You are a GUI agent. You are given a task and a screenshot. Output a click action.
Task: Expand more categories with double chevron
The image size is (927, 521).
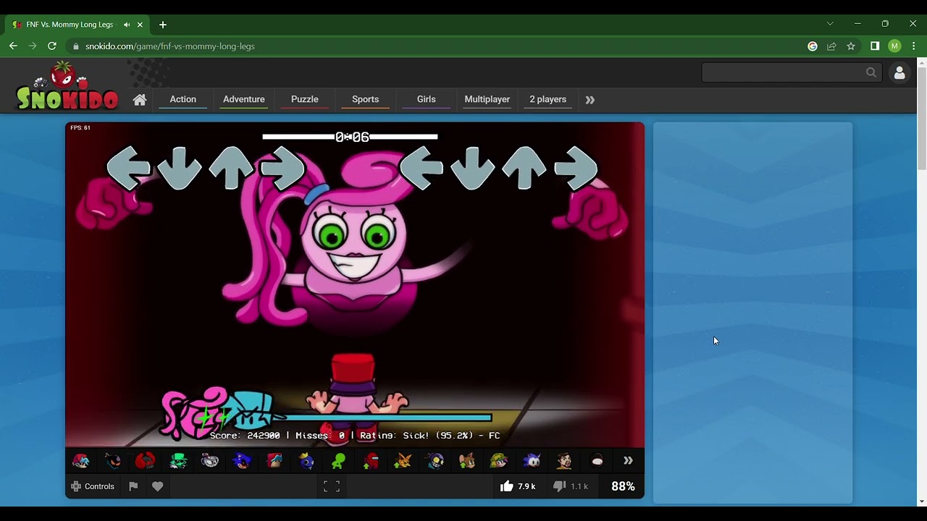point(590,100)
